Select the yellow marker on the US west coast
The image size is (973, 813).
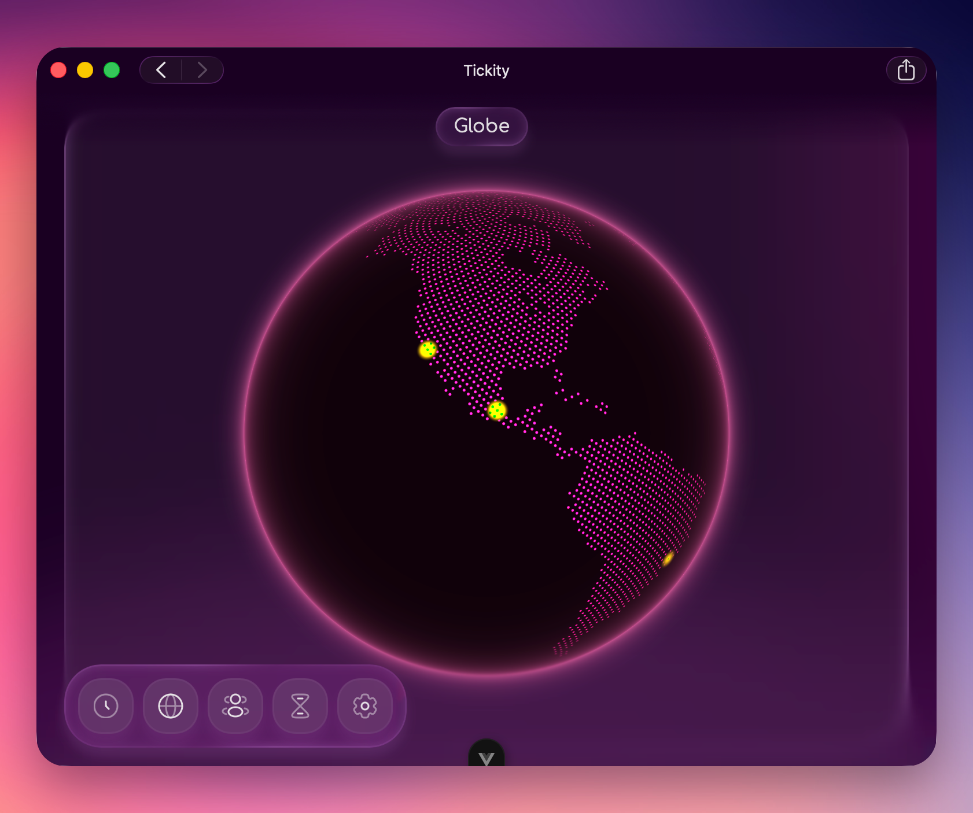tap(427, 349)
